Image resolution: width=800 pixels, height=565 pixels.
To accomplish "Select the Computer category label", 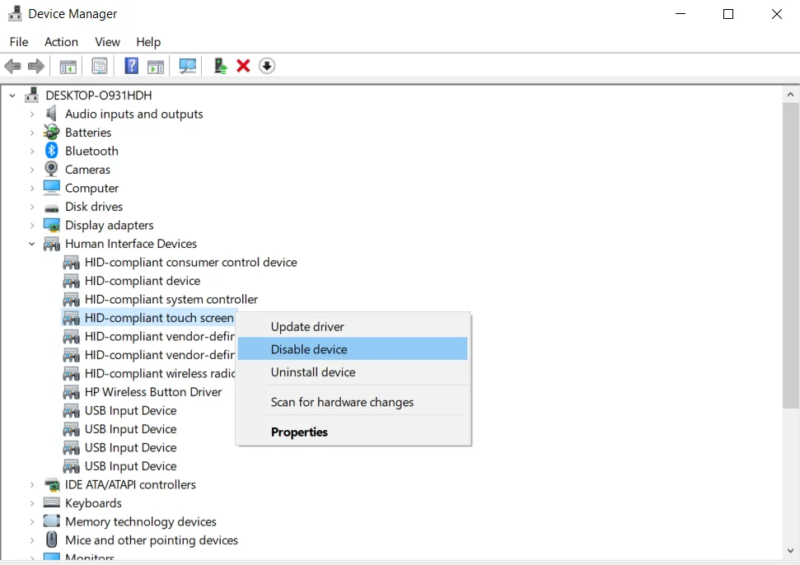I will [91, 188].
